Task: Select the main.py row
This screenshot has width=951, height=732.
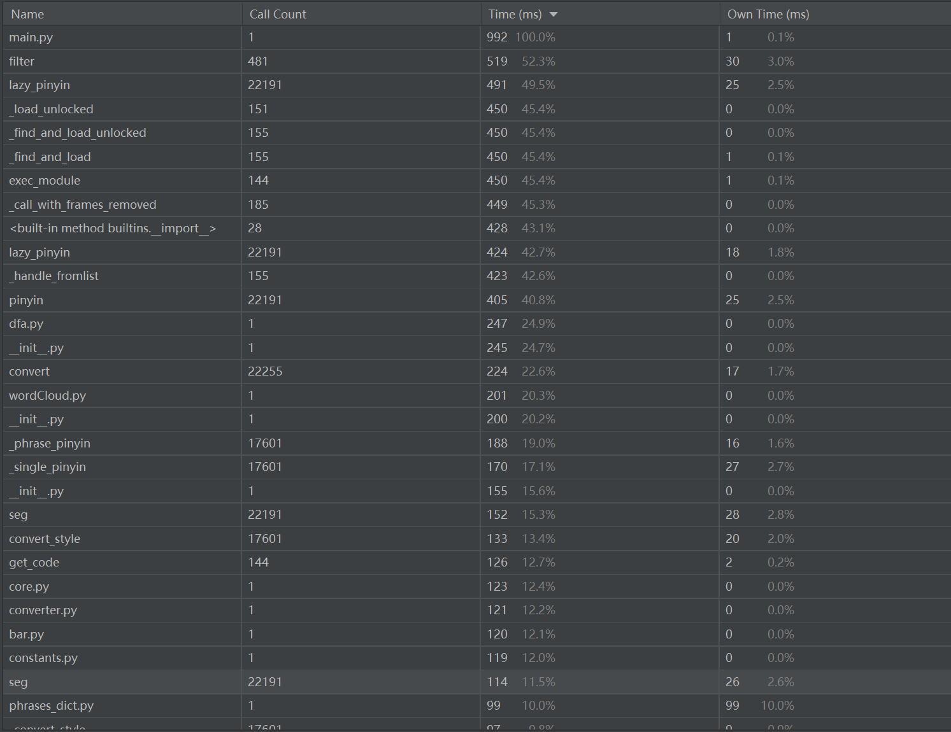Action: [x=476, y=38]
